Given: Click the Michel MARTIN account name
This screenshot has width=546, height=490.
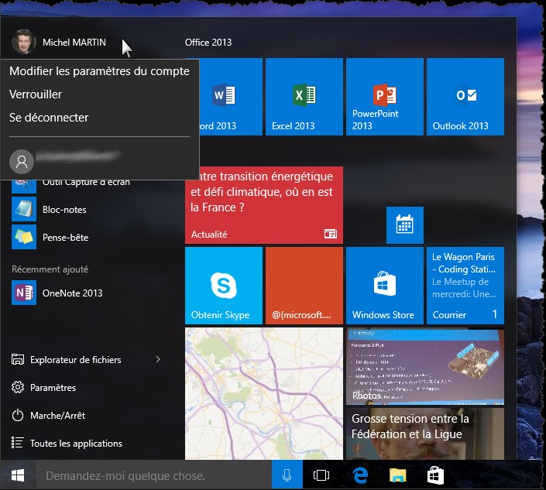Looking at the screenshot, I should pos(74,43).
